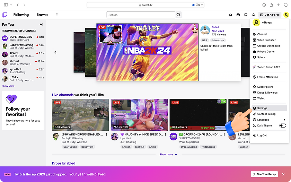Close the Twitch Recap banner

(283, 174)
